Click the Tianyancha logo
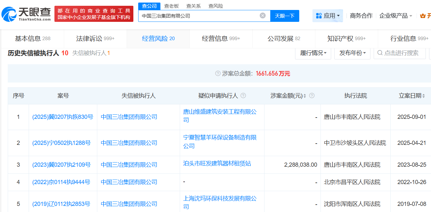 point(26,14)
